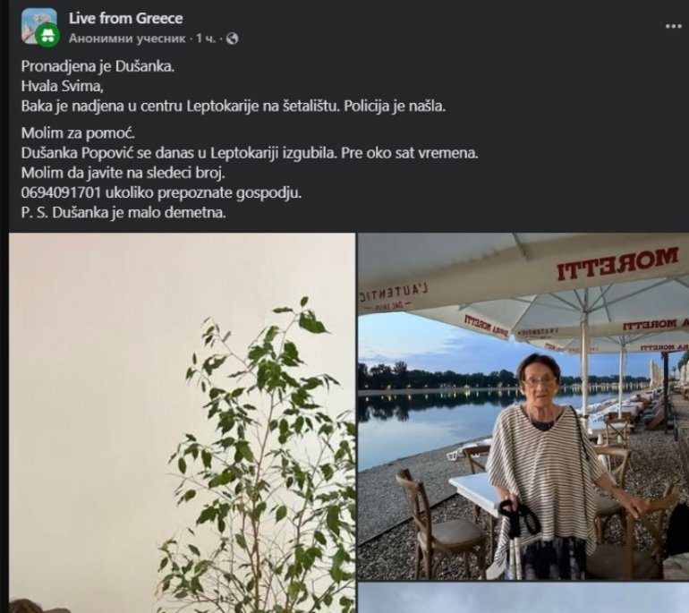Open the post via the 1 ч. timestamp
Viewport: 689px width, 613px height.
pos(206,38)
